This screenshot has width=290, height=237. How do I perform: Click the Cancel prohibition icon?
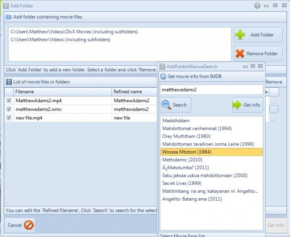point(29,225)
